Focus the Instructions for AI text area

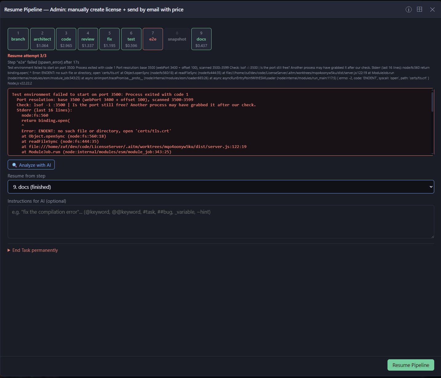(221, 222)
